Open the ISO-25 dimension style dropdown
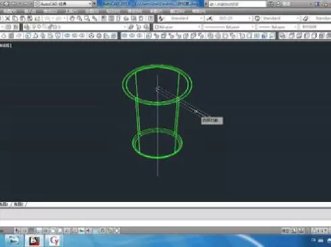 (232, 18)
